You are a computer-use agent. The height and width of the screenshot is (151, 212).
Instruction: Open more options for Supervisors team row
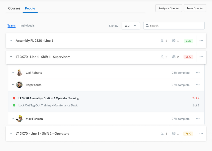coord(201,57)
